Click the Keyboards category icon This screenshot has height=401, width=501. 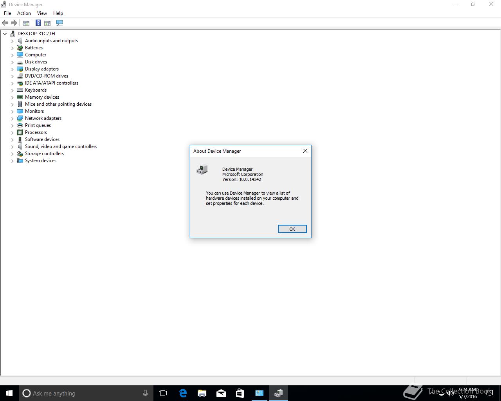click(20, 90)
